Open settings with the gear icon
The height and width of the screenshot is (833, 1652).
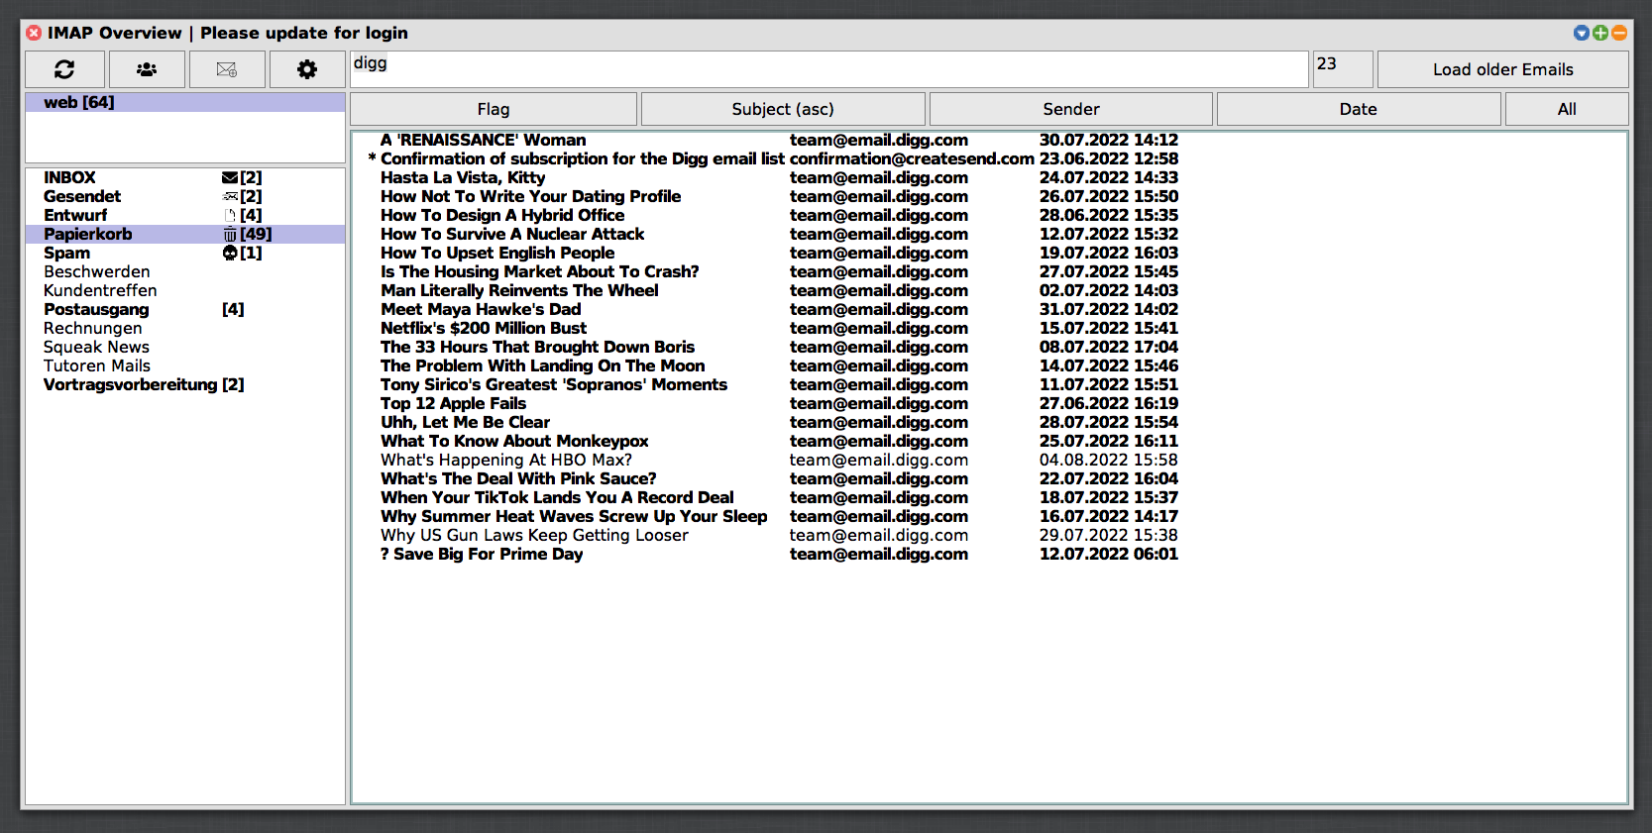tap(307, 69)
